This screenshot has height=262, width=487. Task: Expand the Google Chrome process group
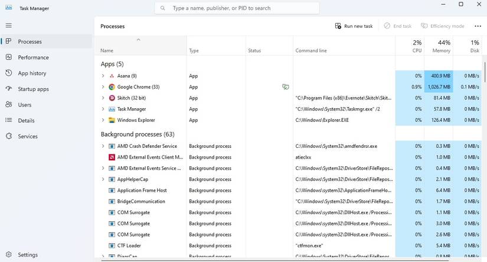pos(103,87)
